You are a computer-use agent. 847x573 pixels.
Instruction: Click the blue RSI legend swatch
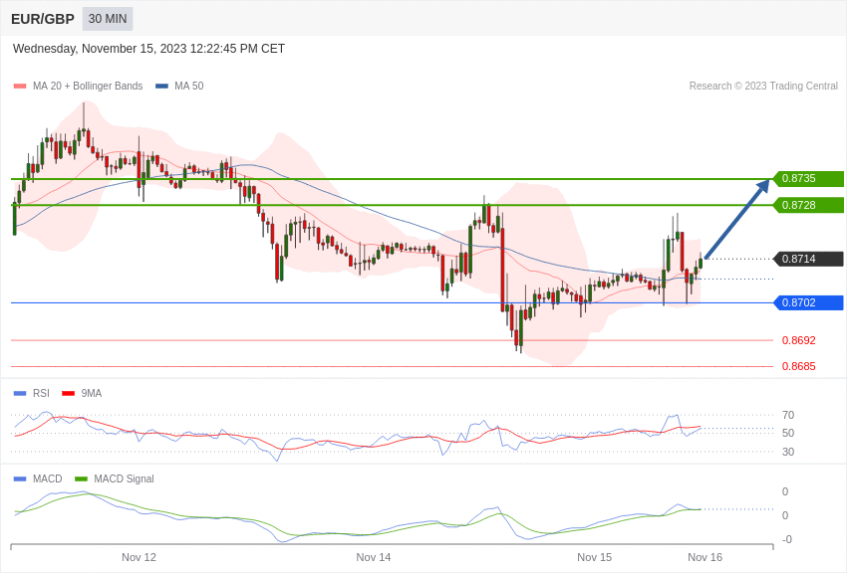(20, 394)
